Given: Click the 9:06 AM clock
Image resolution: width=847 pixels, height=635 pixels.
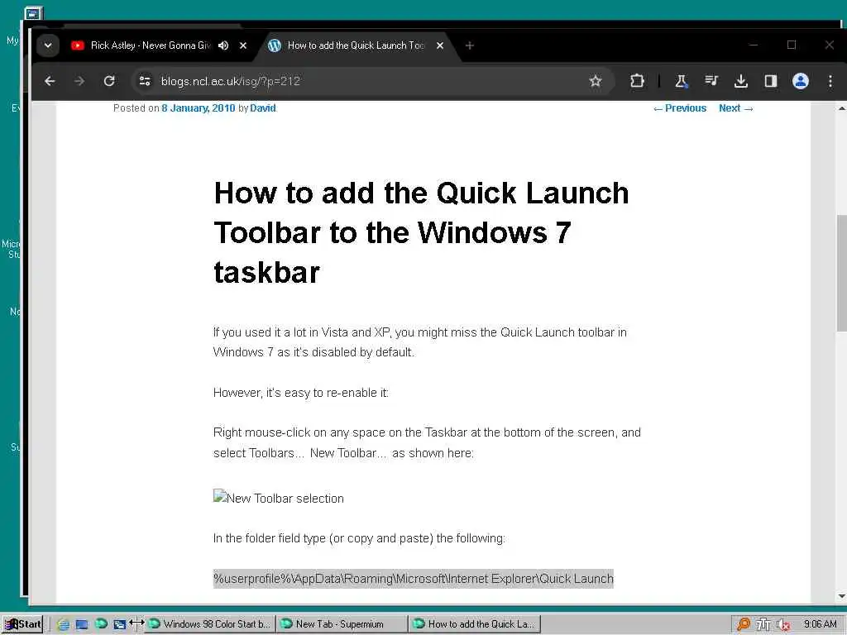Looking at the screenshot, I should click(820, 624).
